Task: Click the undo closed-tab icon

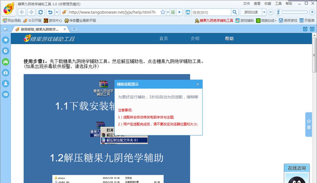Action: (50, 12)
